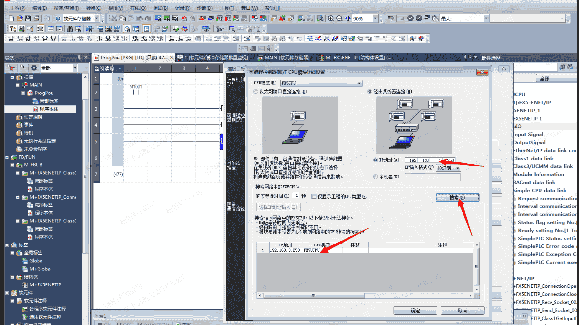
Task: Select the 主机名 radio button
Action: pos(376,177)
